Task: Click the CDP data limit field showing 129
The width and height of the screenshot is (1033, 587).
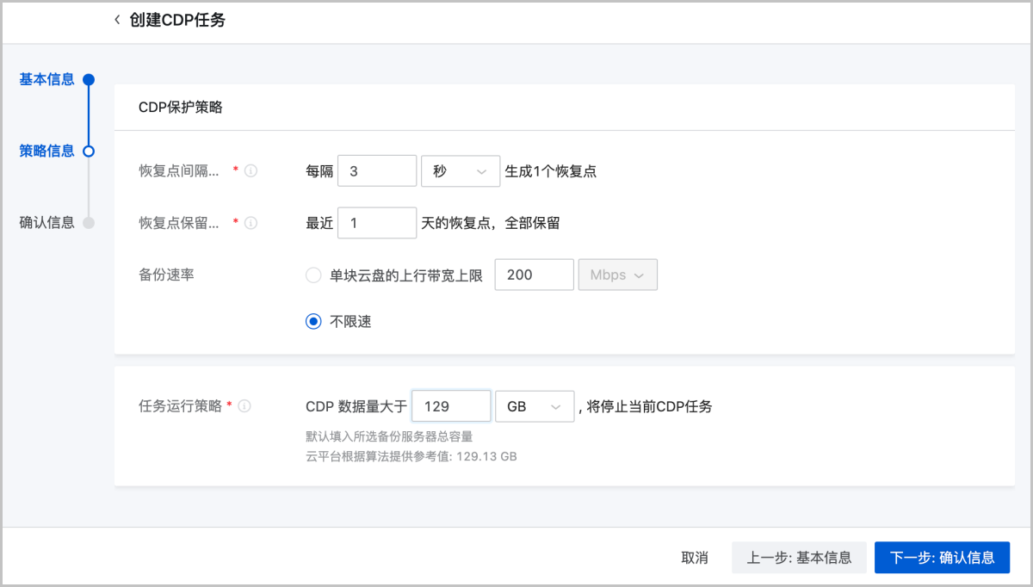Action: click(x=451, y=405)
